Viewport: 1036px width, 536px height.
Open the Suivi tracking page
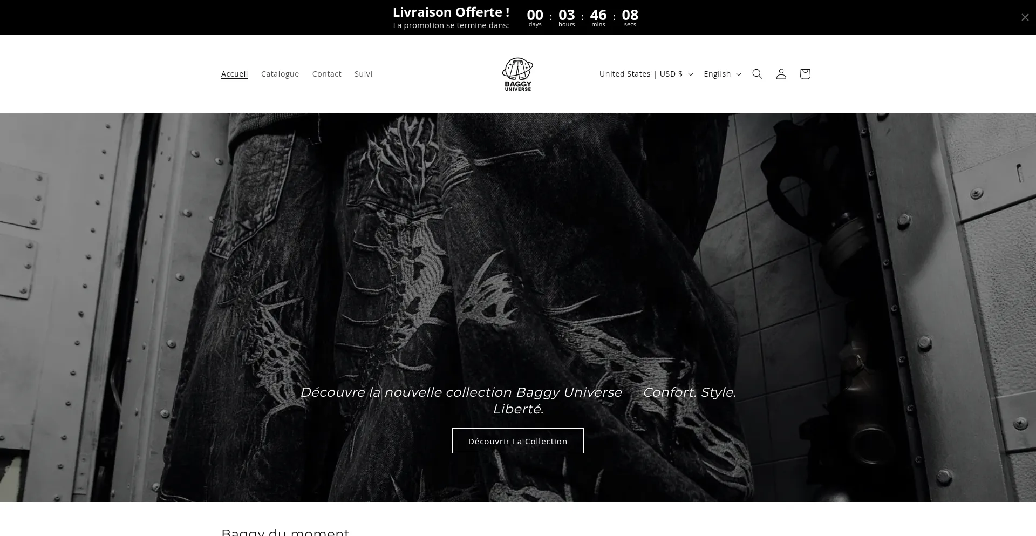click(x=363, y=74)
